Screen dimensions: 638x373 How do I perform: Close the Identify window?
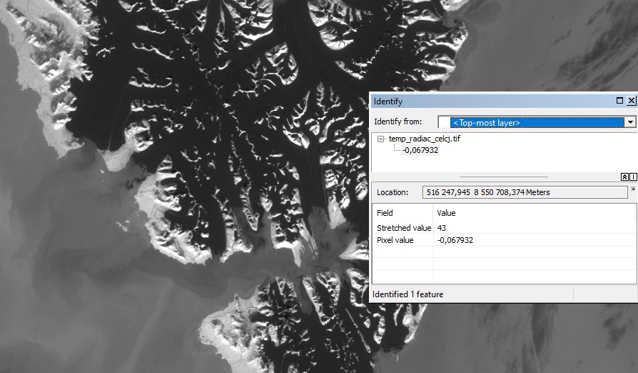pos(631,101)
